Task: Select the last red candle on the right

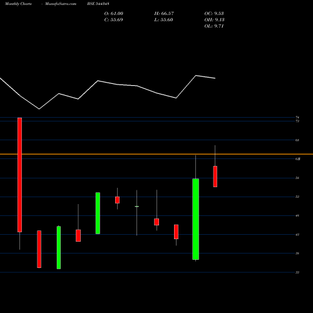Action: click(x=215, y=177)
